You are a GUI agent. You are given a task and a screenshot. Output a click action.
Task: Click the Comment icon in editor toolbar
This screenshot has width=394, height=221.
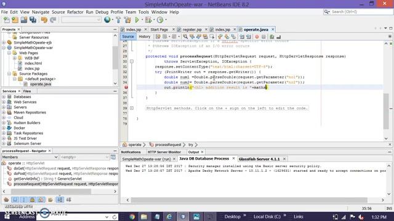click(x=271, y=37)
